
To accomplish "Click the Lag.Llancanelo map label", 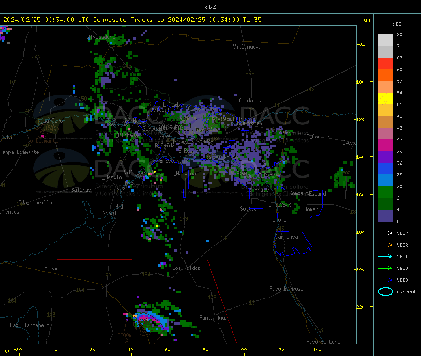I will pyautogui.click(x=29, y=325).
